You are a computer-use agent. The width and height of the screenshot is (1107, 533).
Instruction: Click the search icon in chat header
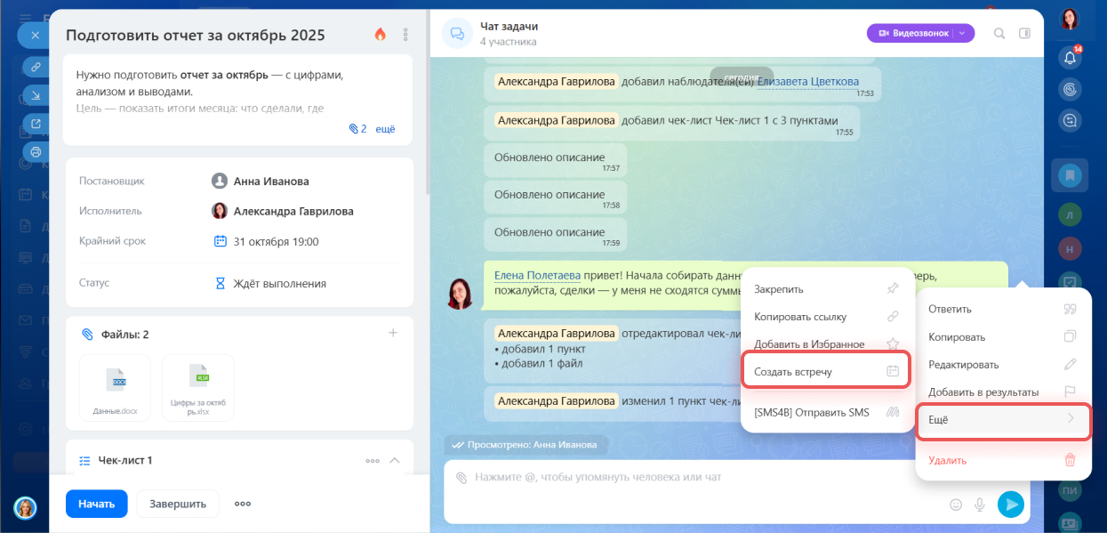(x=999, y=34)
